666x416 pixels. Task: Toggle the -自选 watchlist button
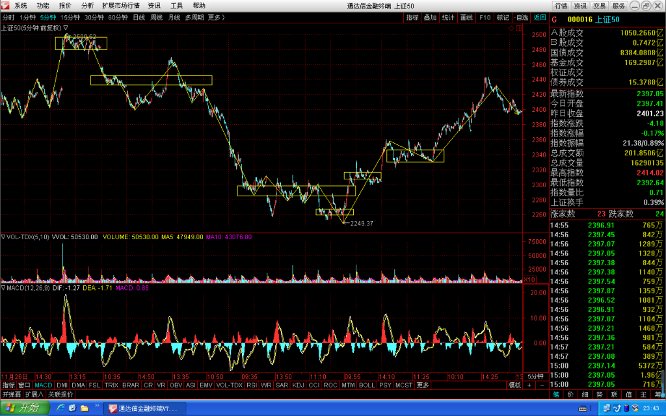coord(521,18)
